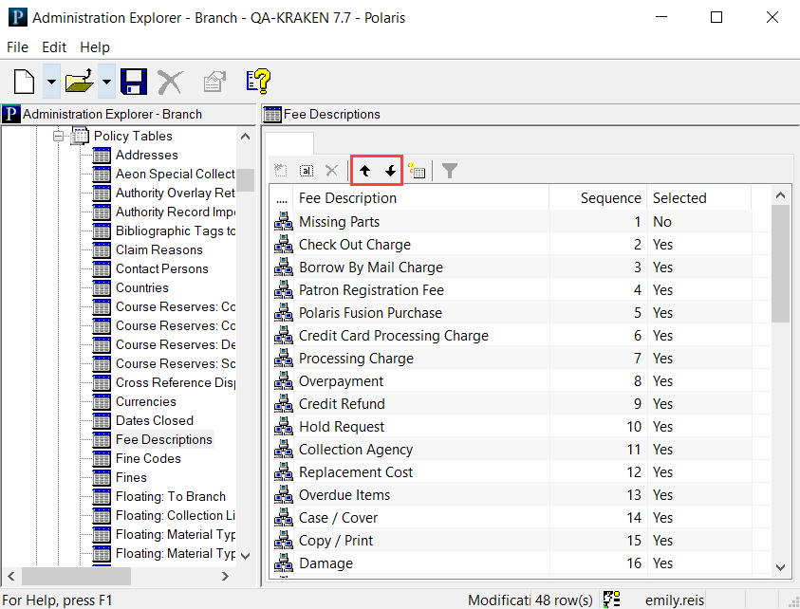Click the filter funnel icon

tap(450, 171)
